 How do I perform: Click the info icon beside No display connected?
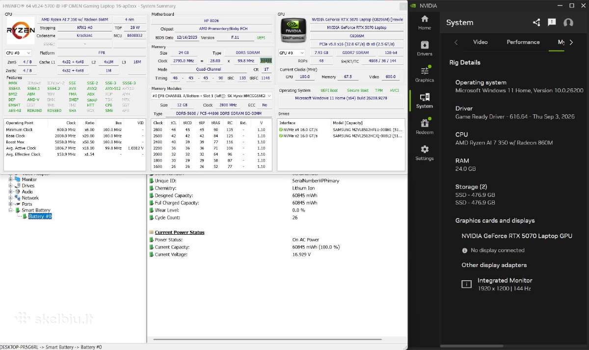[x=465, y=250]
